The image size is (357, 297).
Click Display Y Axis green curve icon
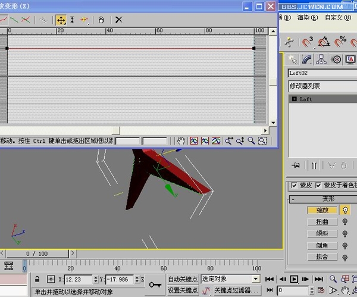(x=14, y=20)
